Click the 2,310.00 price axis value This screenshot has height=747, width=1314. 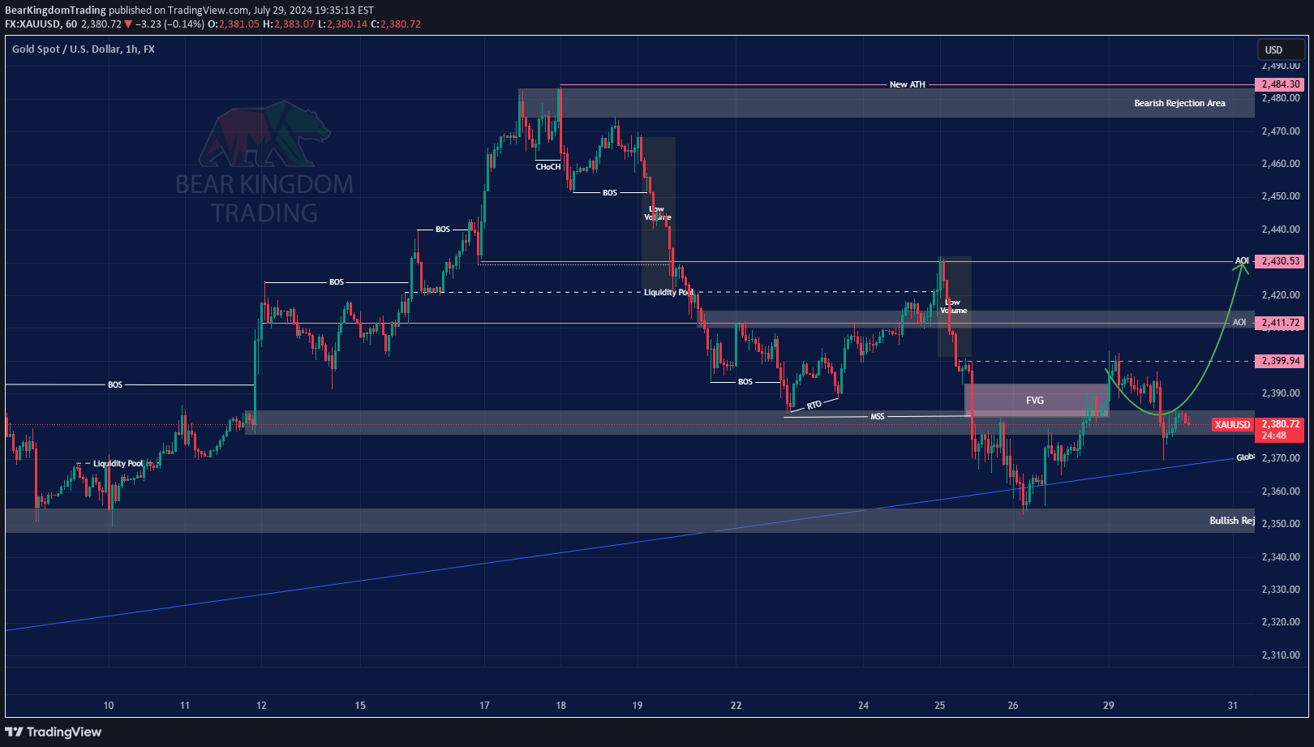tap(1281, 655)
